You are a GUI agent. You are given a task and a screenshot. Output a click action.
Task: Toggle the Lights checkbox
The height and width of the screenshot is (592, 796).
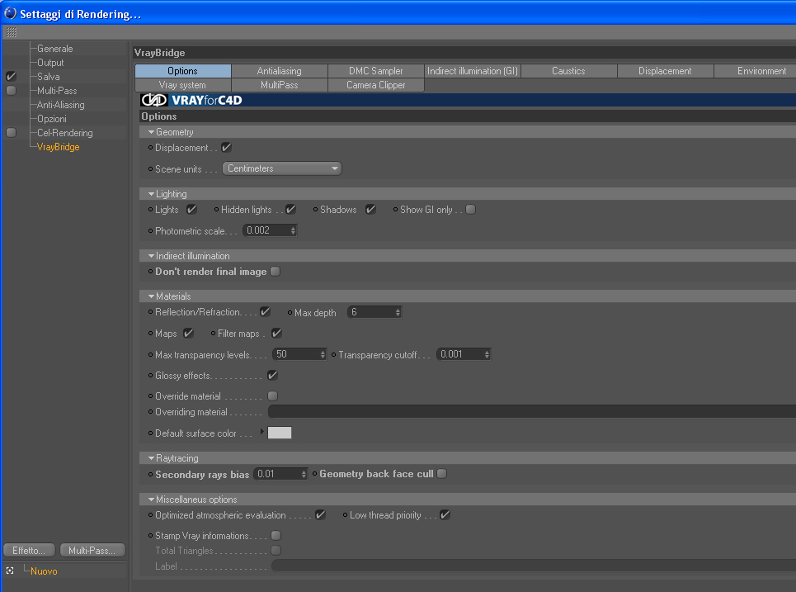tap(191, 210)
